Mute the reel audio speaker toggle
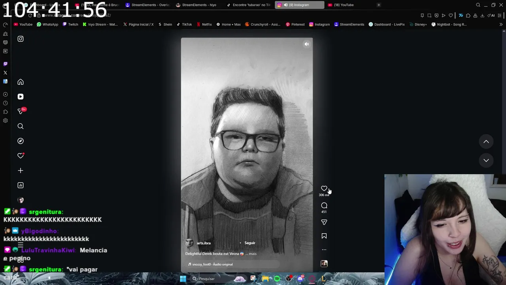 tap(307, 44)
